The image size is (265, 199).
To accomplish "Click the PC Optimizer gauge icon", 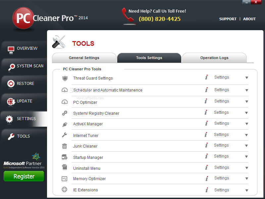I will pyautogui.click(x=65, y=102).
